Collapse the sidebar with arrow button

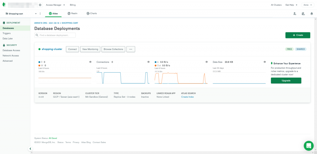[30, 149]
